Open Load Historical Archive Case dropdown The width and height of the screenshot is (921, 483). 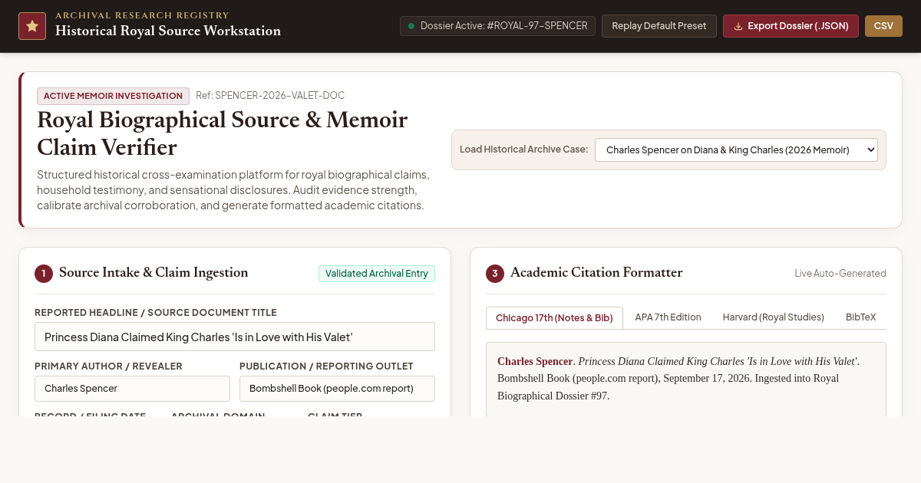point(736,149)
